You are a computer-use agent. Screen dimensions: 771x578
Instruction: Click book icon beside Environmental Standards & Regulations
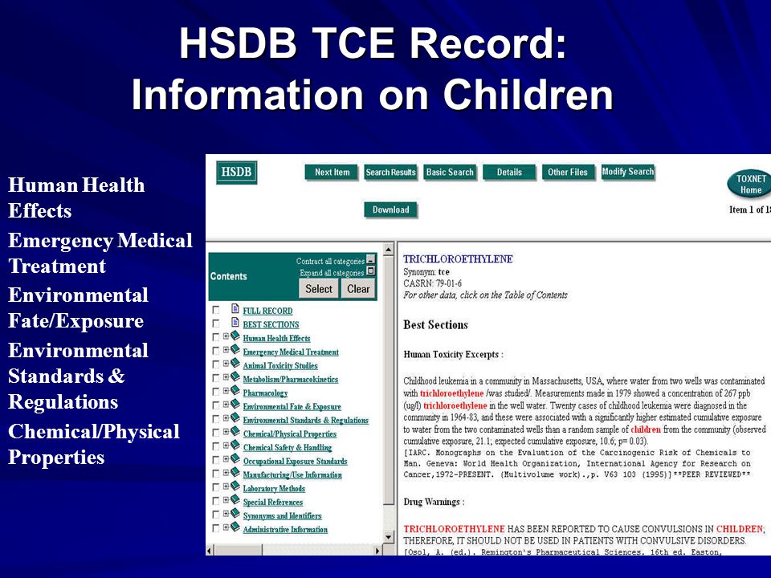point(235,417)
